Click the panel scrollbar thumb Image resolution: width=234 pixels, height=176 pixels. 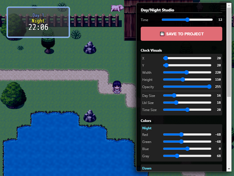[229, 52]
